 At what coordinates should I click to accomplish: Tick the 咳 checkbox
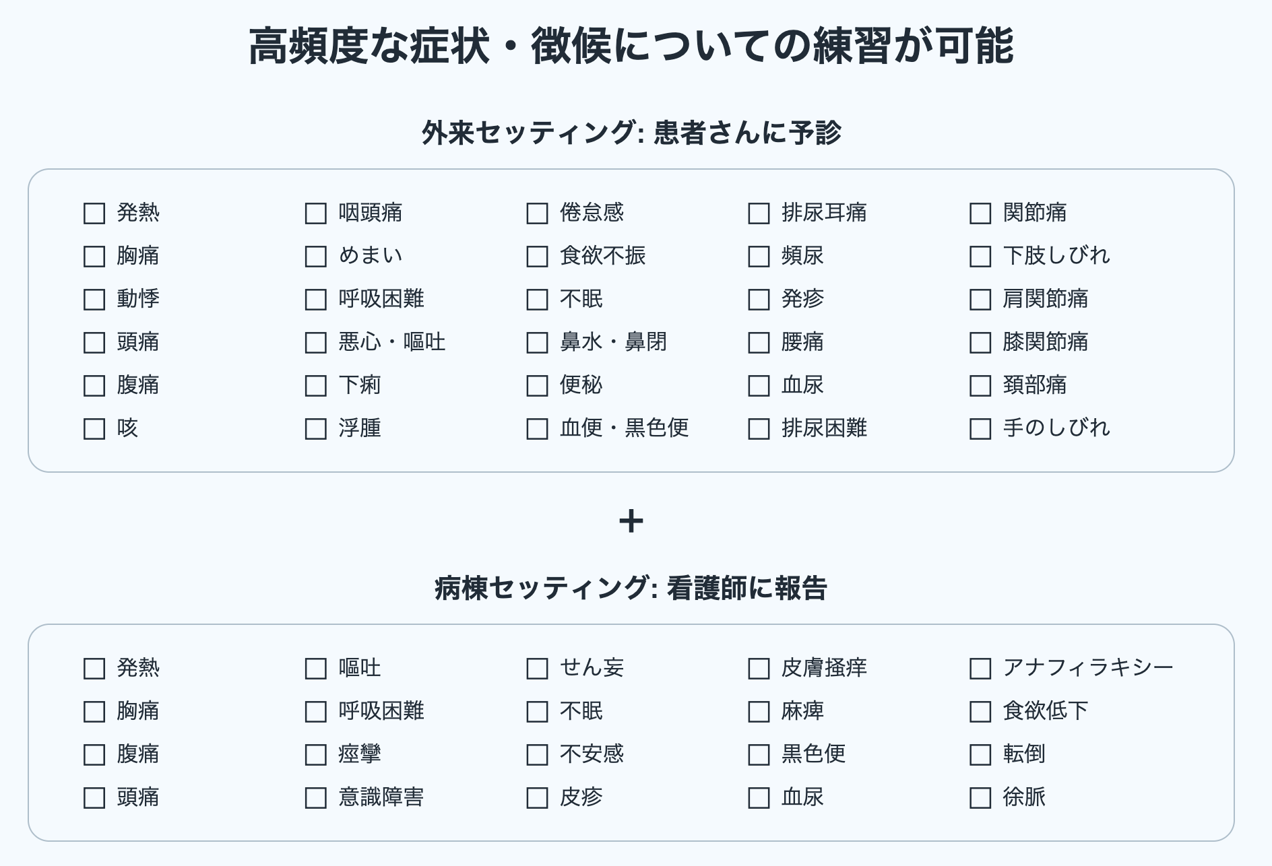point(94,429)
